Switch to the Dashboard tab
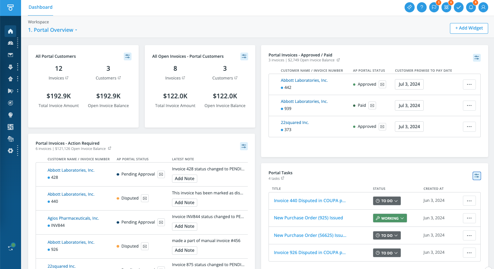 40,7
